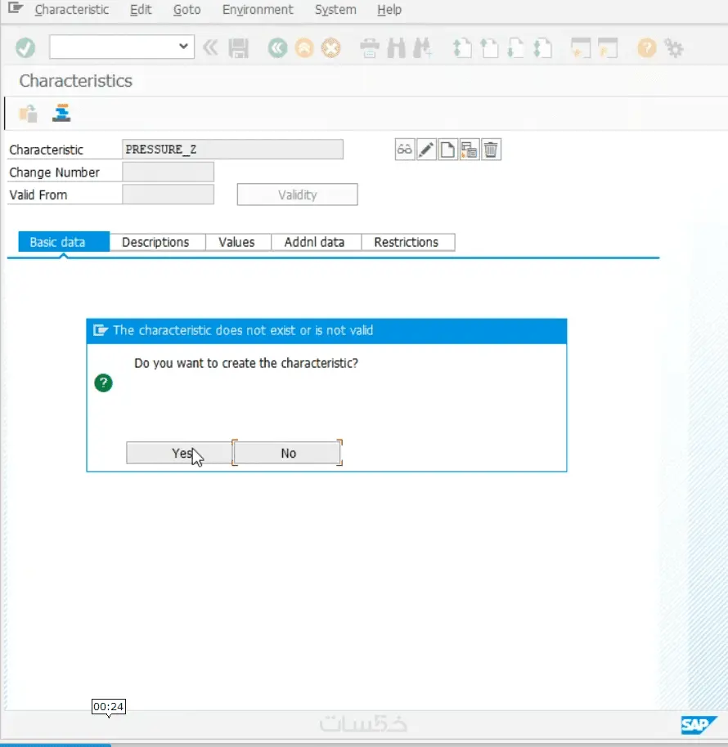The height and width of the screenshot is (747, 728).
Task: Create a new characteristic via blank page icon
Action: pos(447,149)
